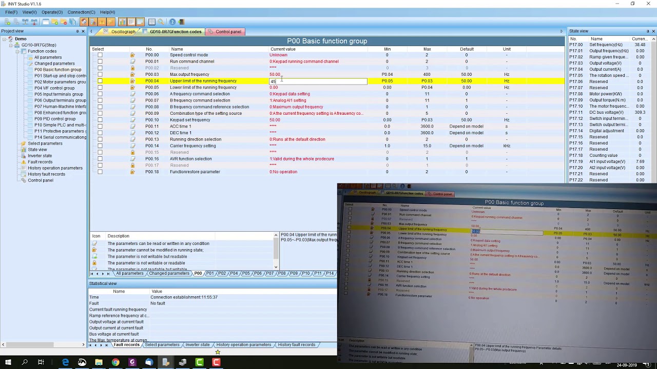
Task: Click the delete folder icon with red mark
Action: coord(64,22)
